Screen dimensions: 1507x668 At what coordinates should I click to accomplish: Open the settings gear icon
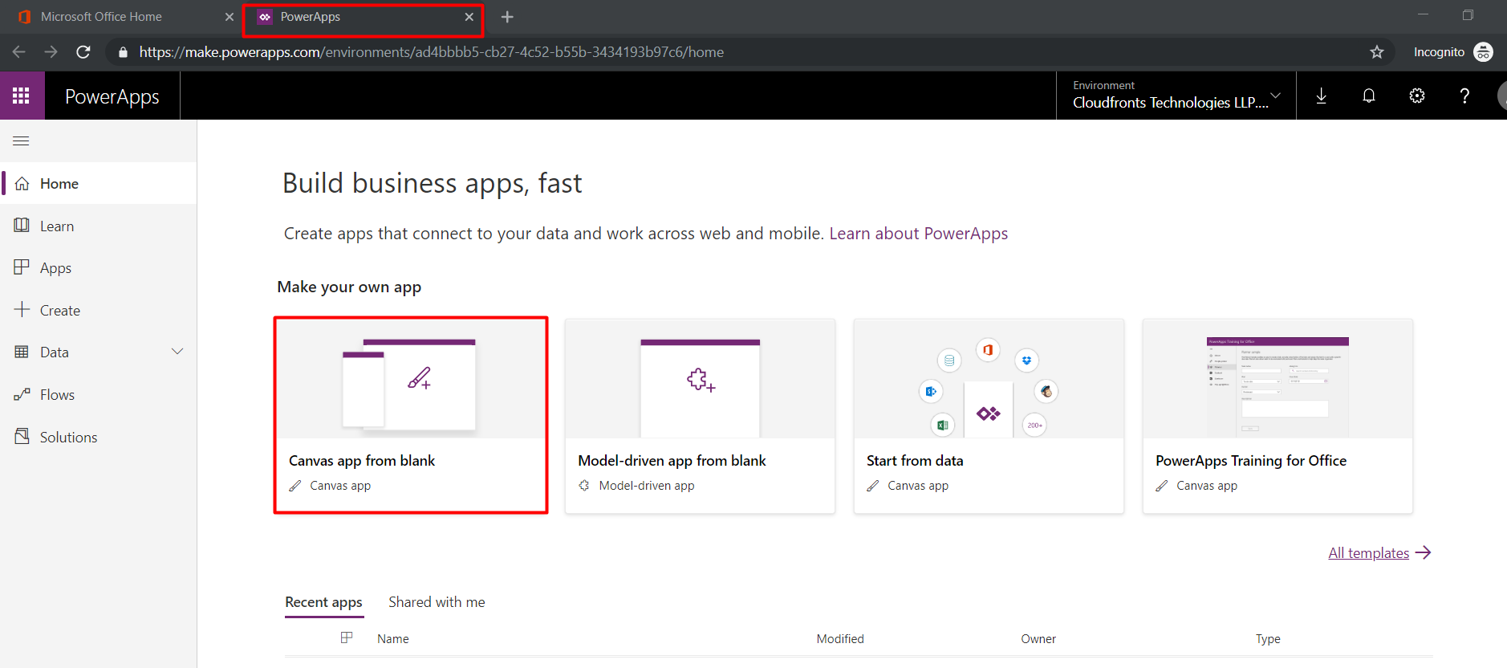click(1417, 96)
